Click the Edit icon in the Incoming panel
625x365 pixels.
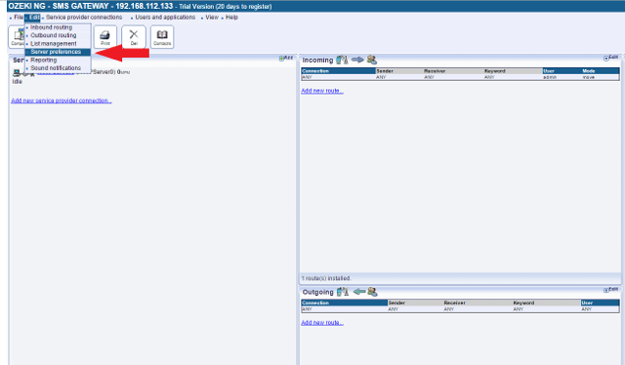(x=610, y=59)
